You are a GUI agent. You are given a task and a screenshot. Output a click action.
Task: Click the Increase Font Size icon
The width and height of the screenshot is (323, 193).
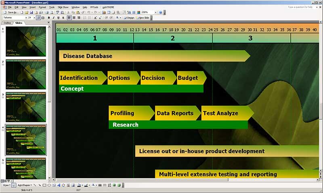[x=95, y=18]
